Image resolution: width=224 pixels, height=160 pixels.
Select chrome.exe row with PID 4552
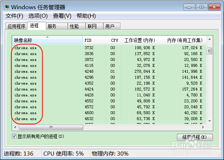coord(108,101)
